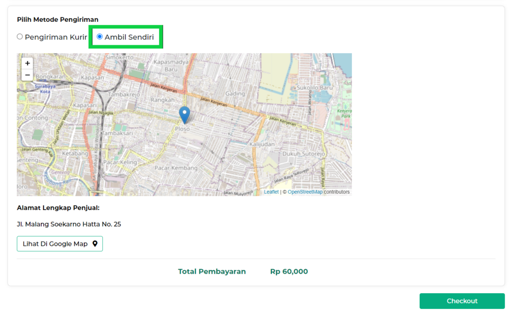
Task: Click the Rp 60,000 total amount
Action: point(289,272)
